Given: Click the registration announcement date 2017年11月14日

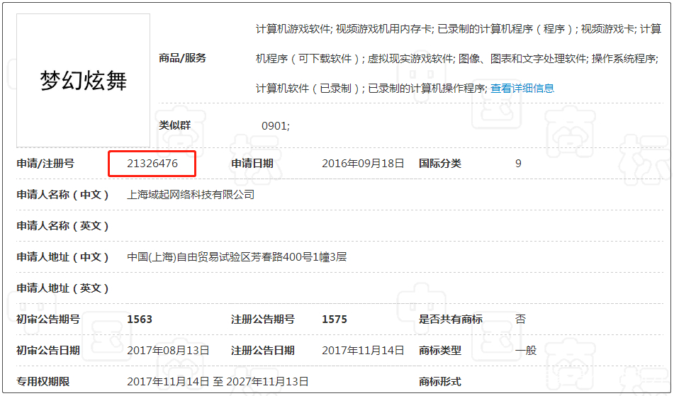Looking at the screenshot, I should click(x=363, y=351).
